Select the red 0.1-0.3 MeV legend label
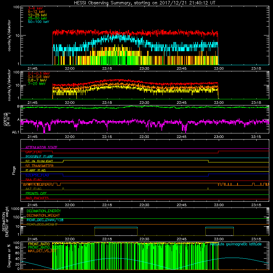Viewport: 273px width, 273px height. tap(39, 73)
